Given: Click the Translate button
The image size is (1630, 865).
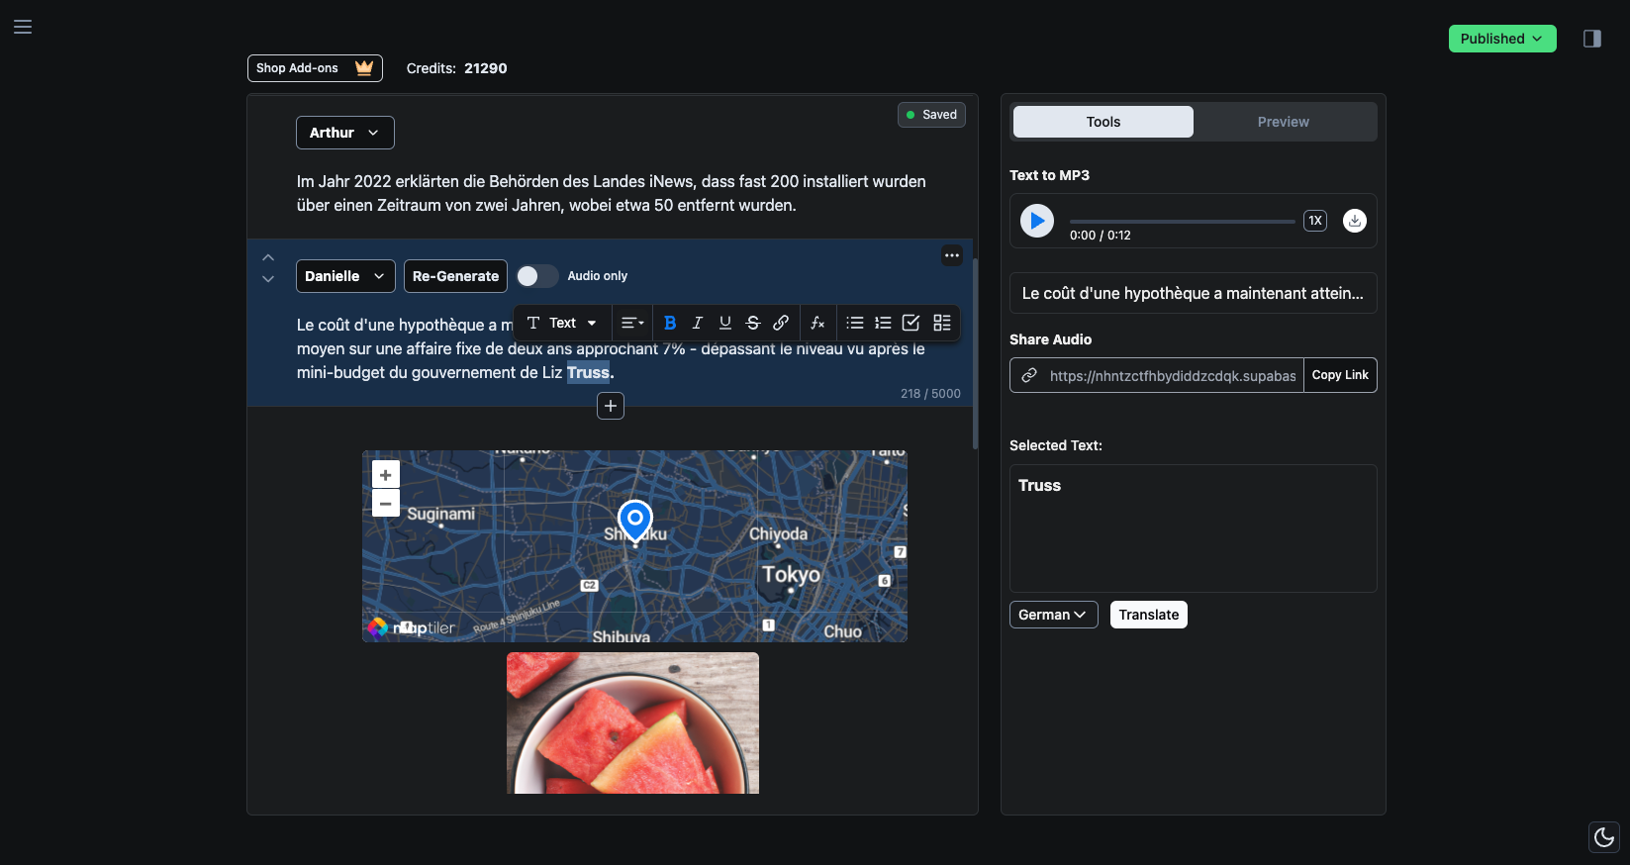Looking at the screenshot, I should [1149, 615].
